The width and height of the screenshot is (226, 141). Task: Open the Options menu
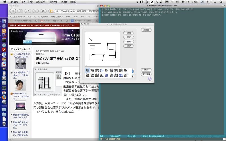pos(41,2)
